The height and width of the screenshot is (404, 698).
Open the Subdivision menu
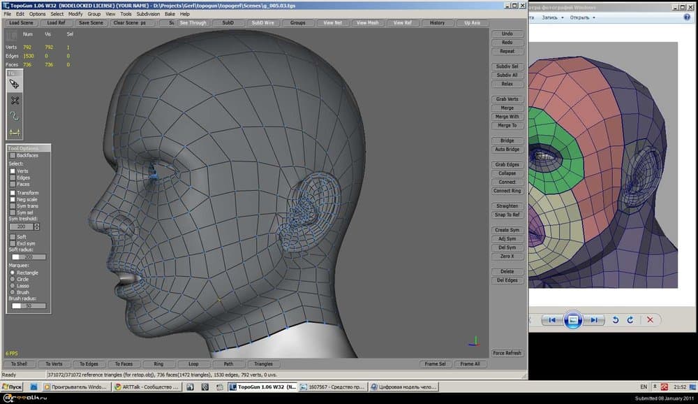coord(148,14)
